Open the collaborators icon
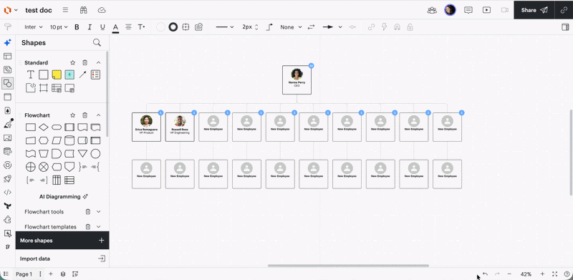This screenshot has width=573, height=280. [x=432, y=10]
